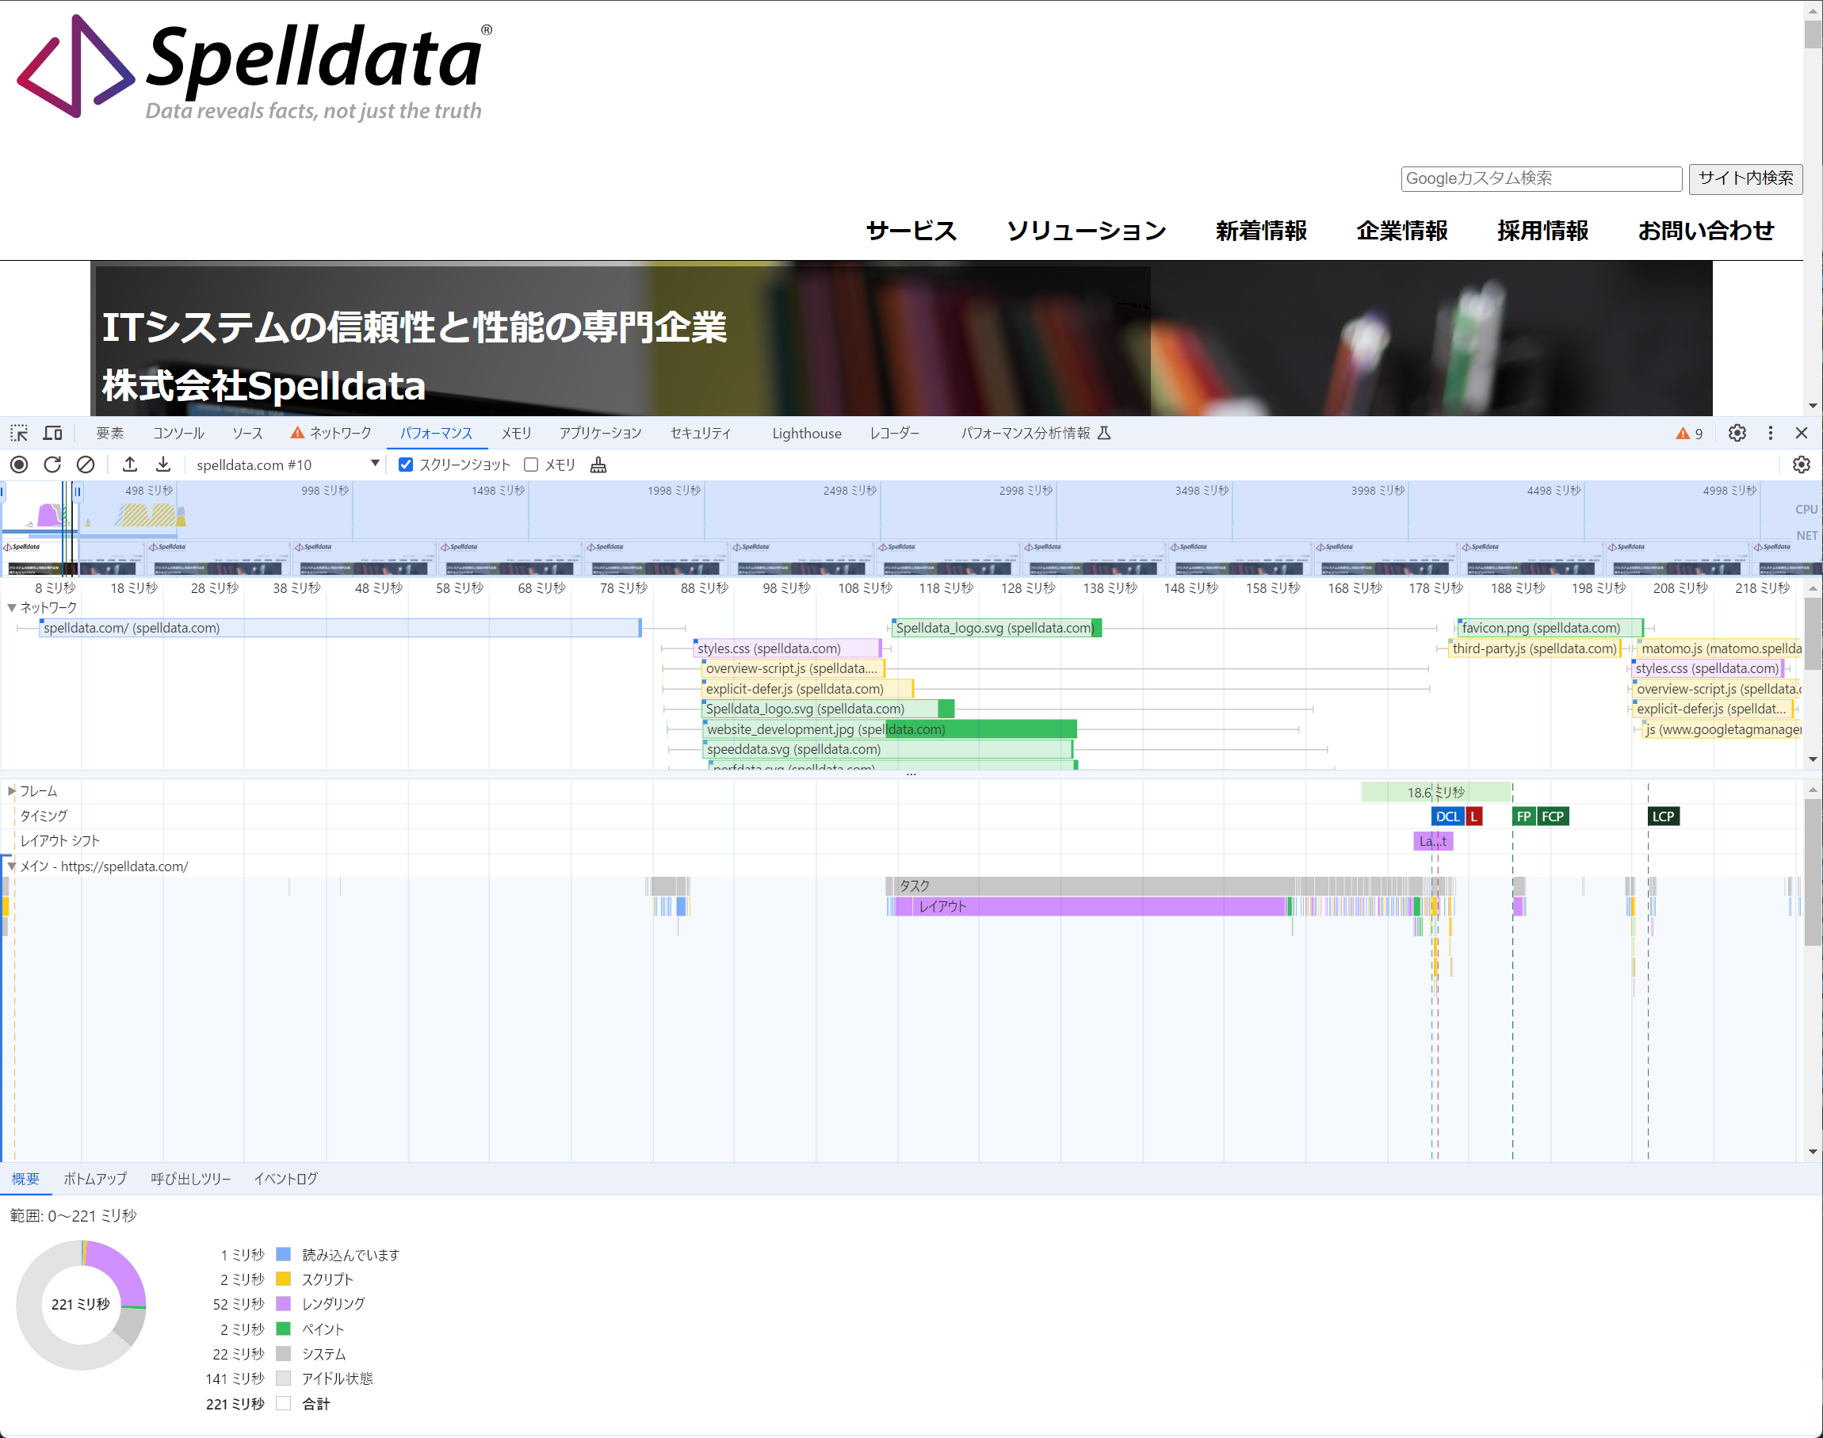1823x1438 pixels.
Task: Toggle the device toolbar icon
Action: click(53, 433)
